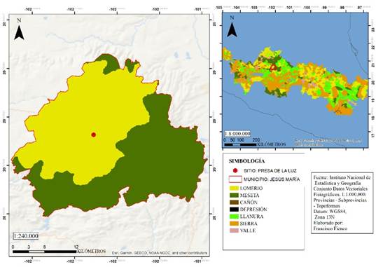Click the 'Datum: WGS84' text
The image size is (376, 267).
pos(330,212)
